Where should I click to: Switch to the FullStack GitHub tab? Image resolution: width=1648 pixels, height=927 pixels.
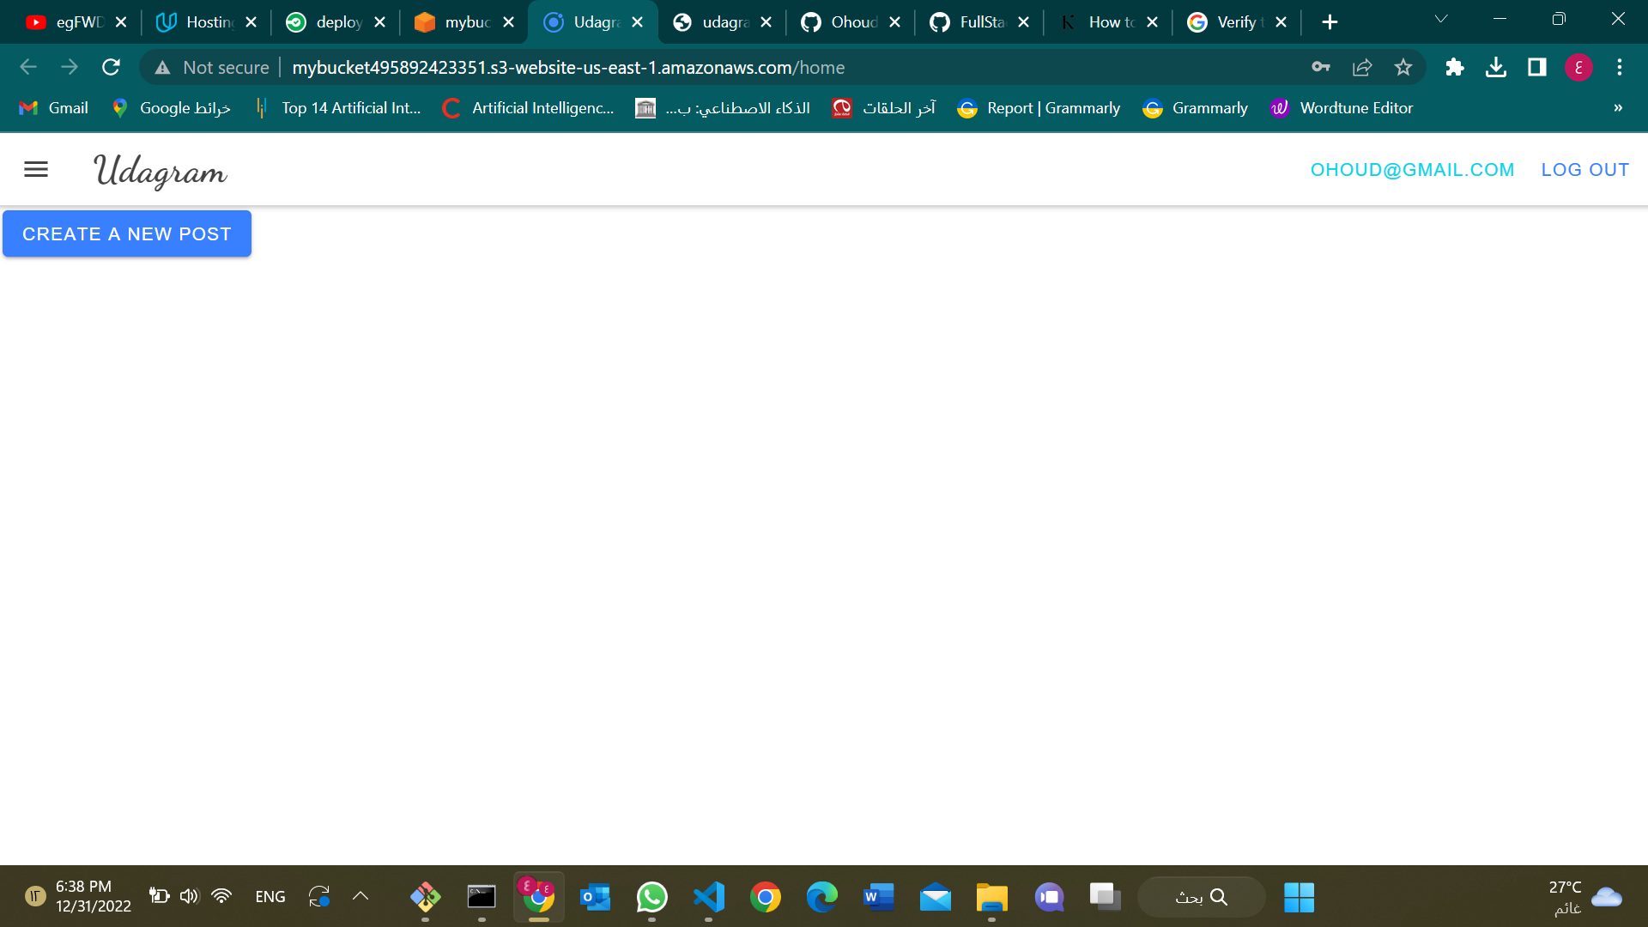[978, 22]
